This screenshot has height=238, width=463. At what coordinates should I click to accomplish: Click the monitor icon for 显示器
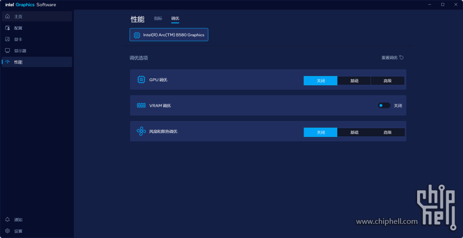(8, 51)
